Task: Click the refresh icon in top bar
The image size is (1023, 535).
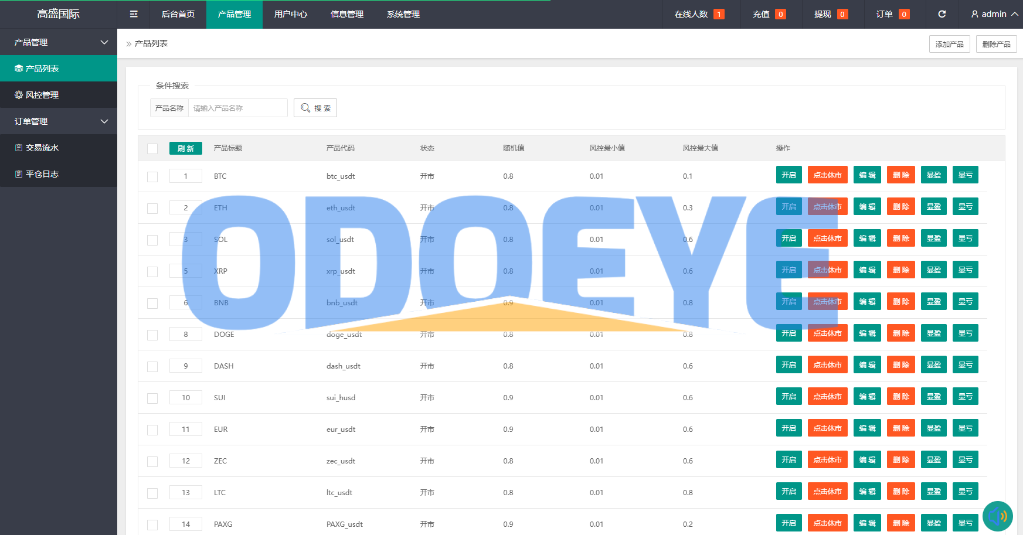Action: point(942,14)
